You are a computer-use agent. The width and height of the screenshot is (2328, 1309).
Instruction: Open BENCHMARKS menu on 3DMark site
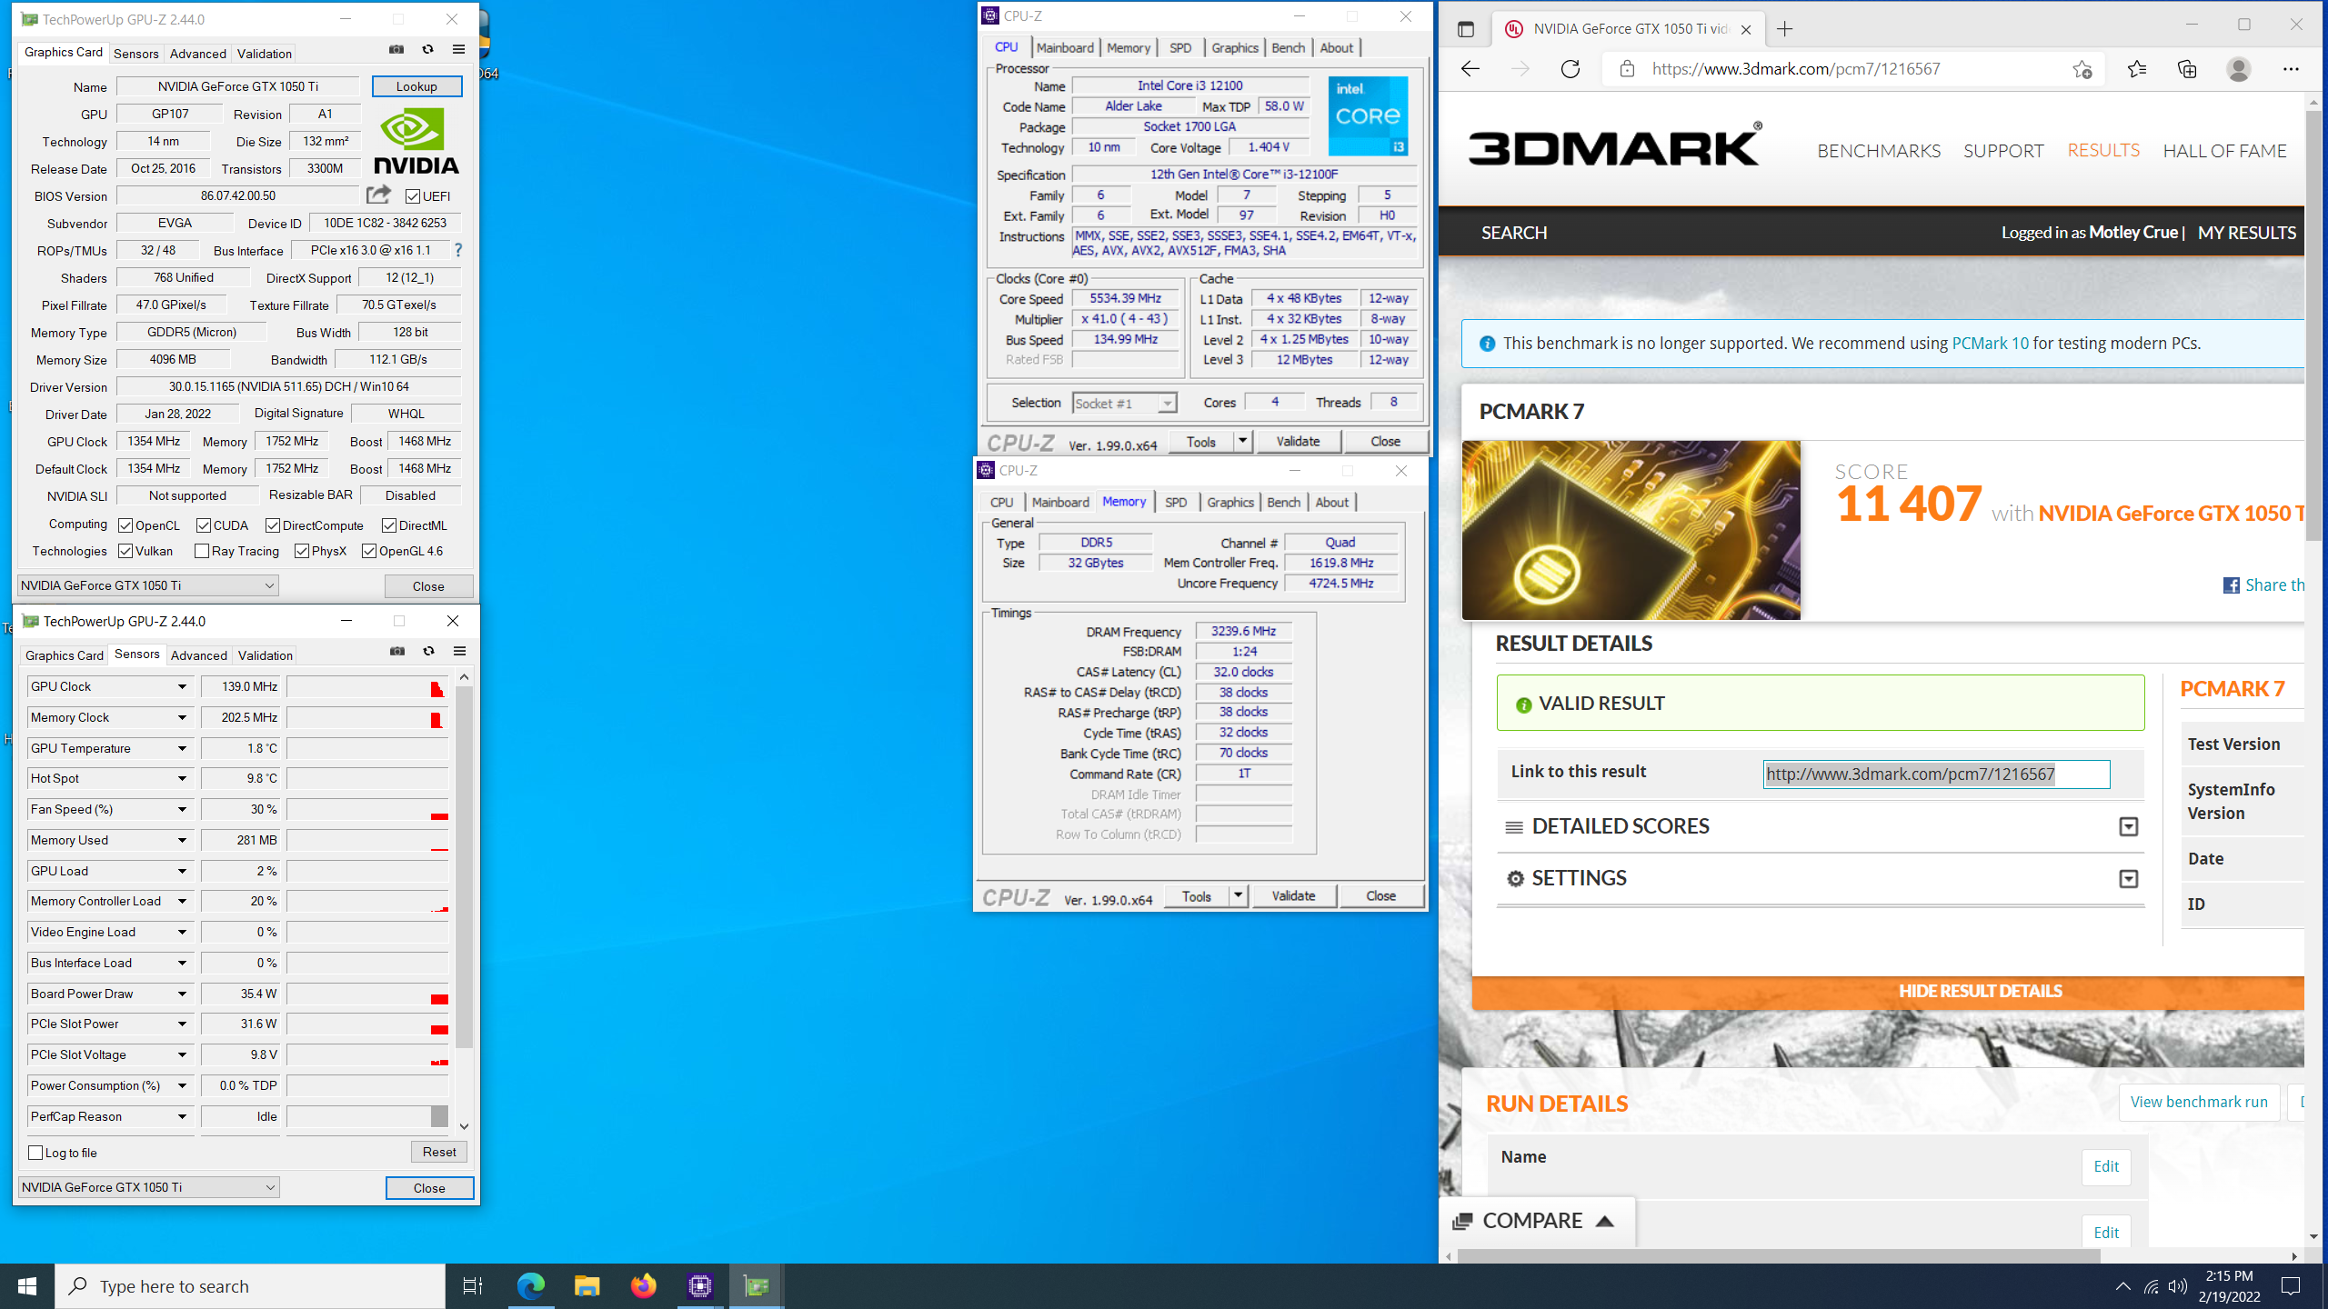[1879, 151]
